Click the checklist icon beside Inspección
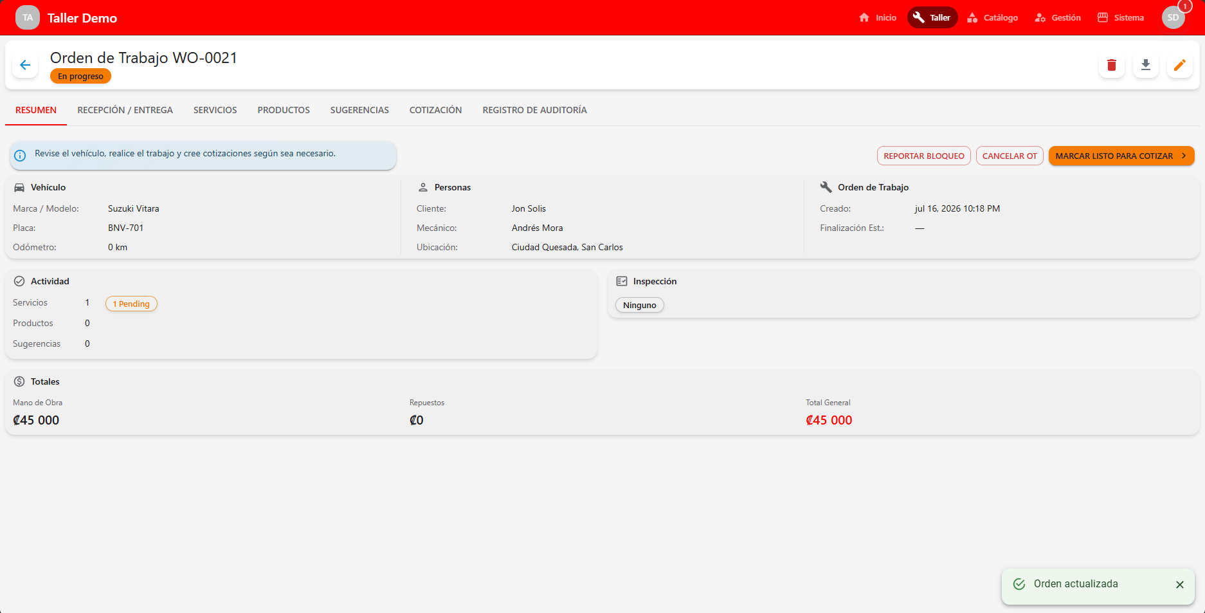The width and height of the screenshot is (1205, 613). pyautogui.click(x=622, y=281)
